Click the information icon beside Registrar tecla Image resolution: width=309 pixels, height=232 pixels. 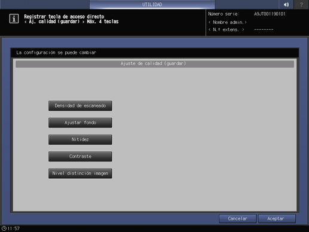(x=14, y=19)
